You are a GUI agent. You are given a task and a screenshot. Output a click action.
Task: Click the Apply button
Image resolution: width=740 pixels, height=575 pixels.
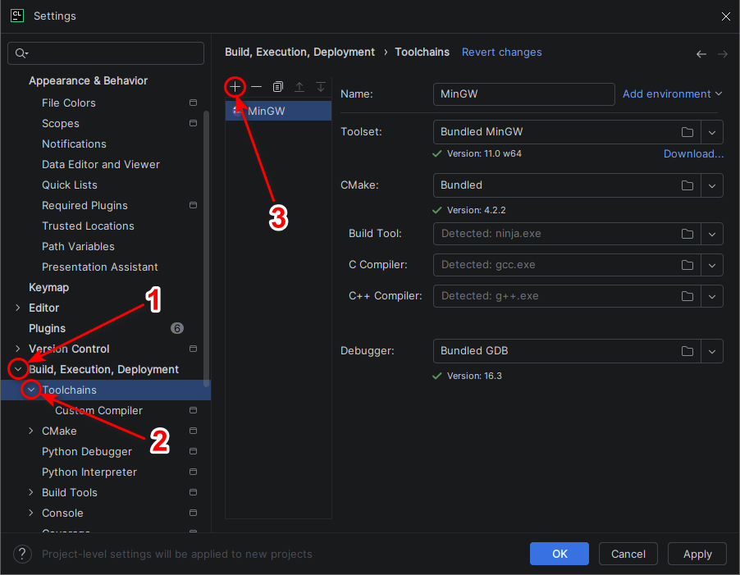[697, 554]
